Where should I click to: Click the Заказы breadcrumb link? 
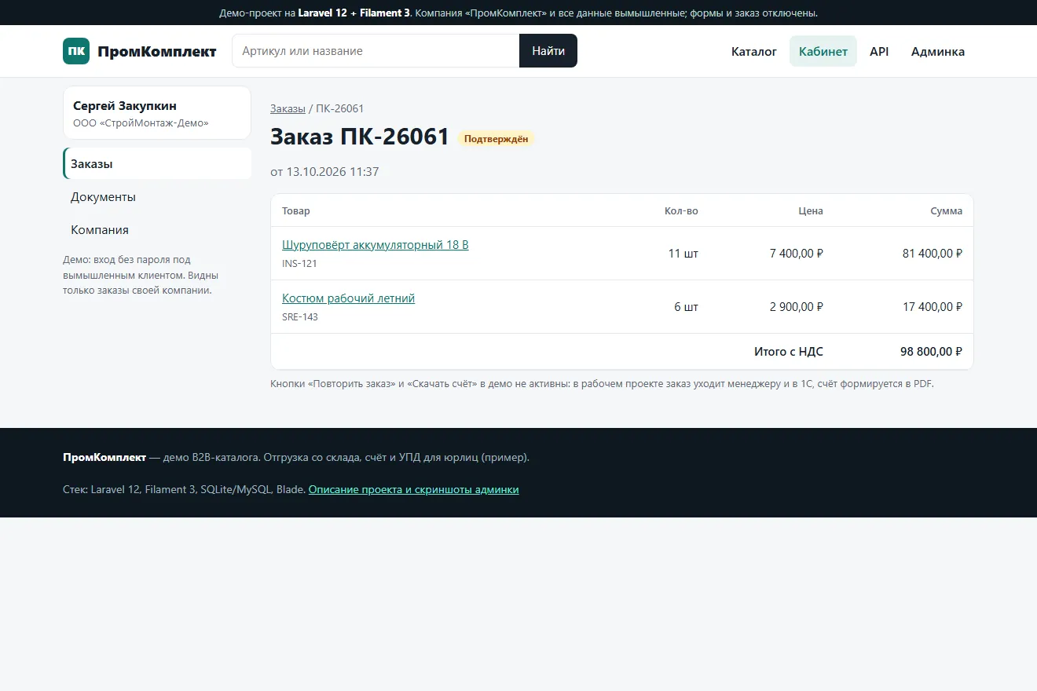288,108
